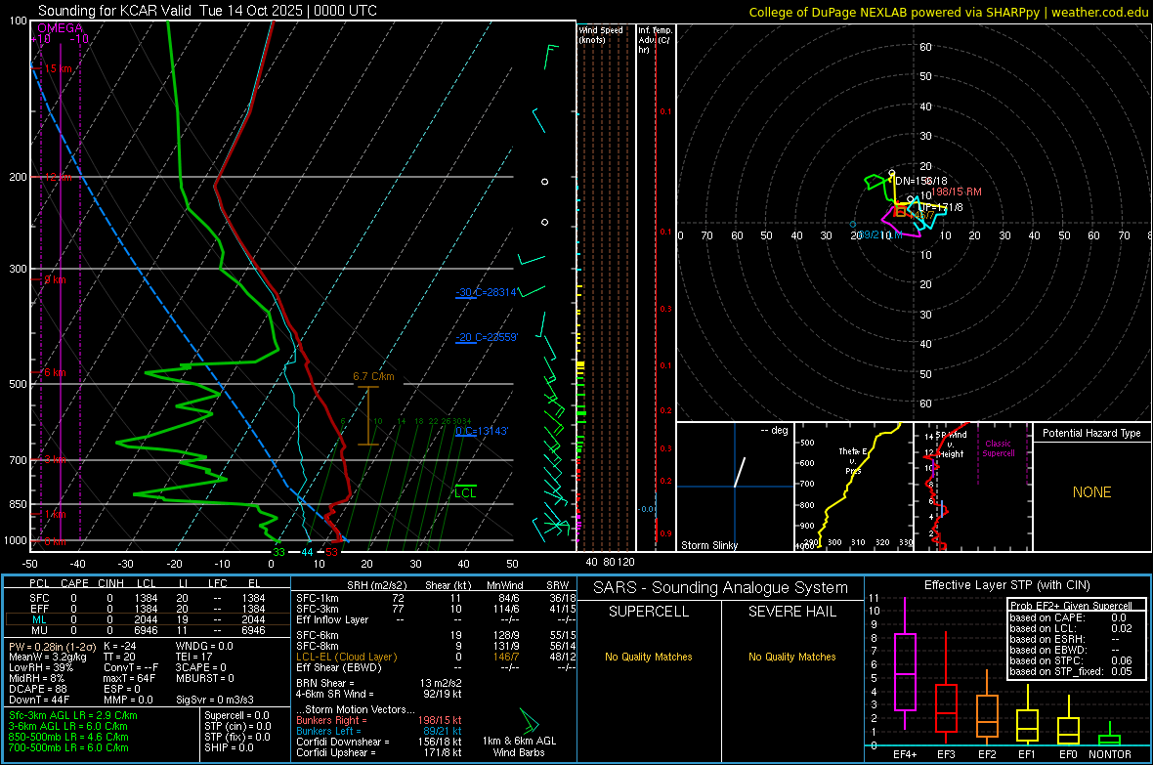Select the '15 km' height marker
This screenshot has width=1153, height=765.
pos(58,68)
